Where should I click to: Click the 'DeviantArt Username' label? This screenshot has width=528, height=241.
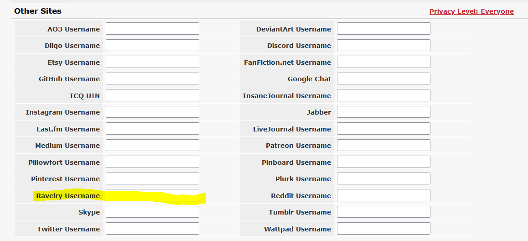(294, 29)
